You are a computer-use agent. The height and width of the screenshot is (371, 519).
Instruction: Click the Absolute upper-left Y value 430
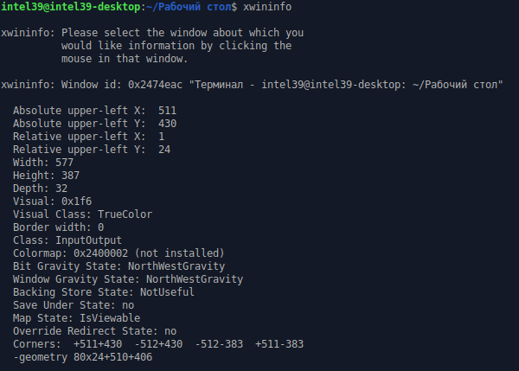[168, 124]
